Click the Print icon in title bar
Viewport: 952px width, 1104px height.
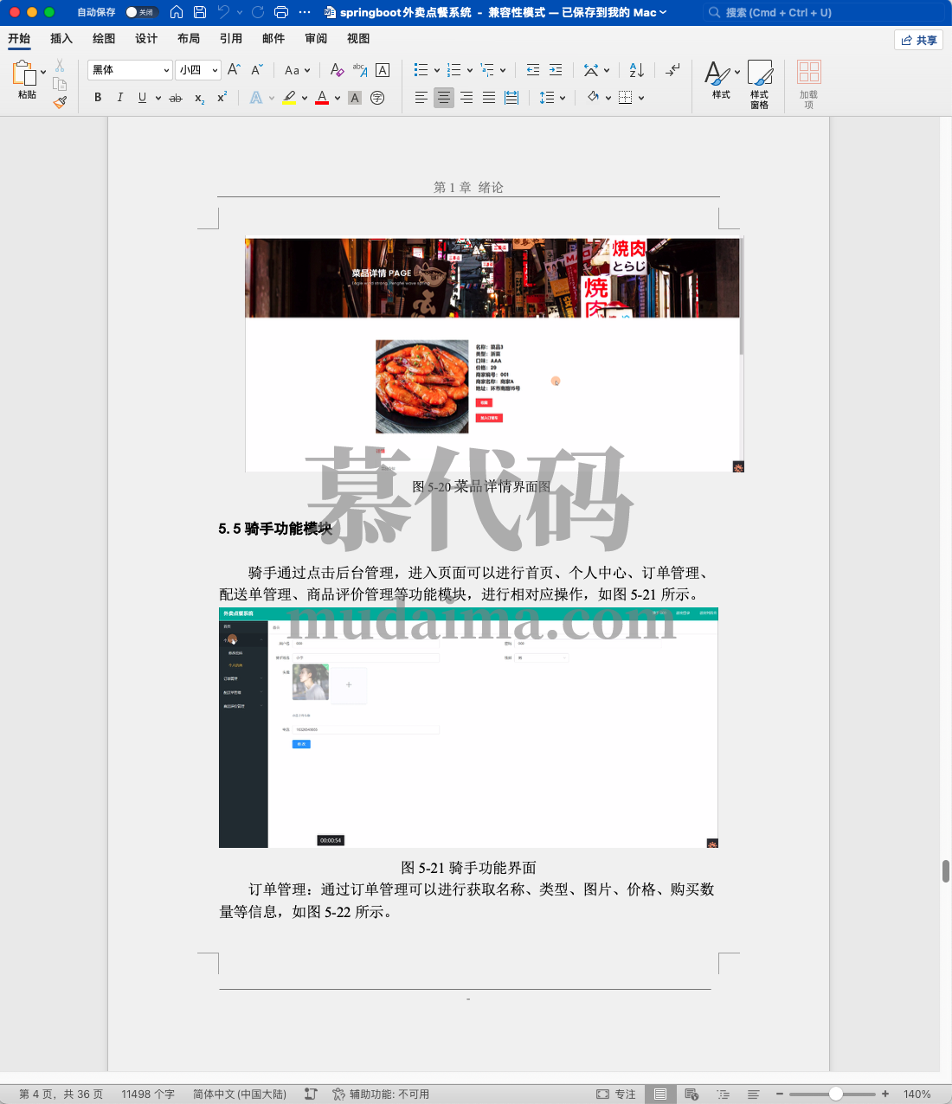point(280,12)
